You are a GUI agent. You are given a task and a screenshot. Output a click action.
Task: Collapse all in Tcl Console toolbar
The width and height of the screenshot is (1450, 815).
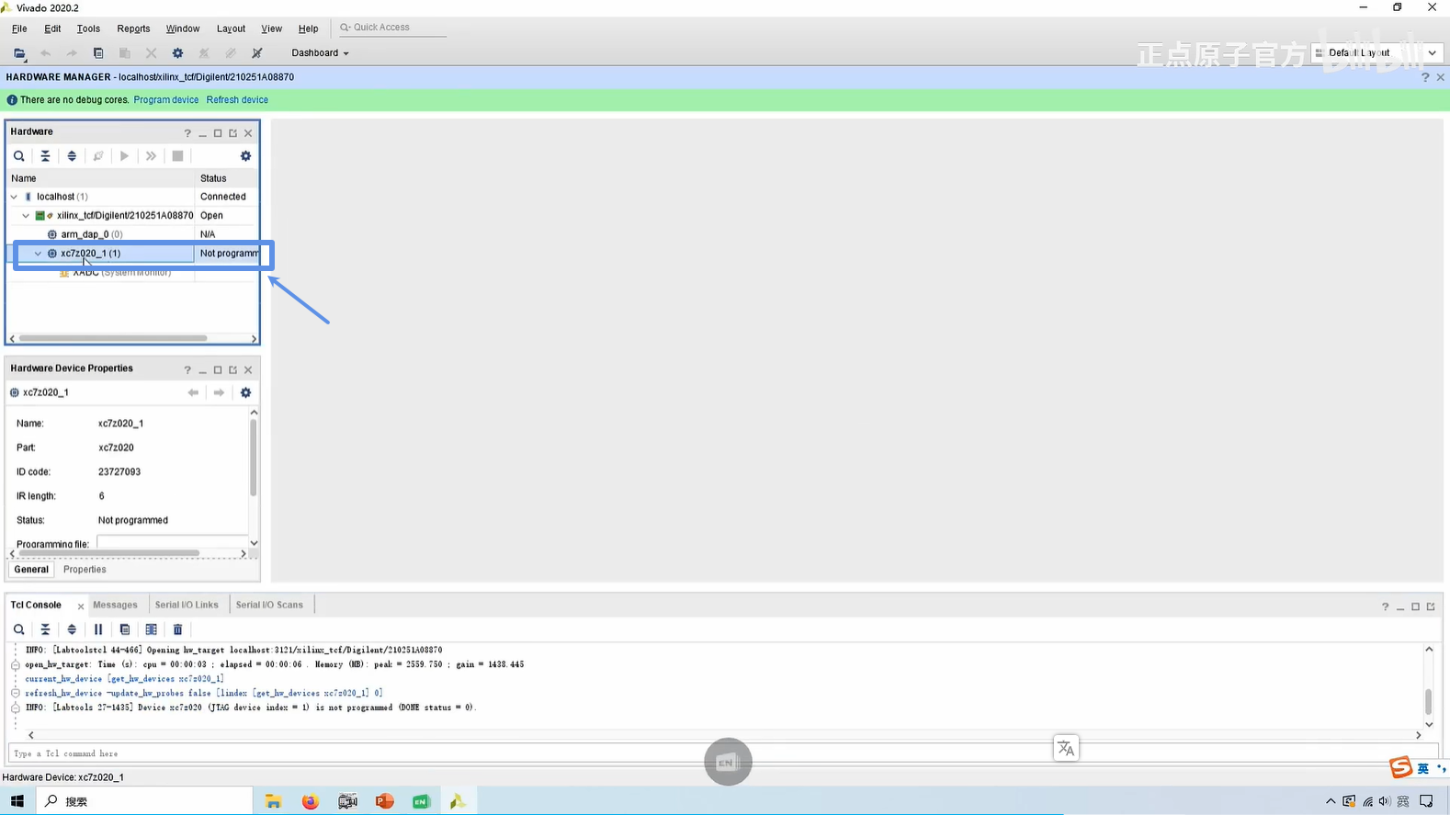point(45,629)
